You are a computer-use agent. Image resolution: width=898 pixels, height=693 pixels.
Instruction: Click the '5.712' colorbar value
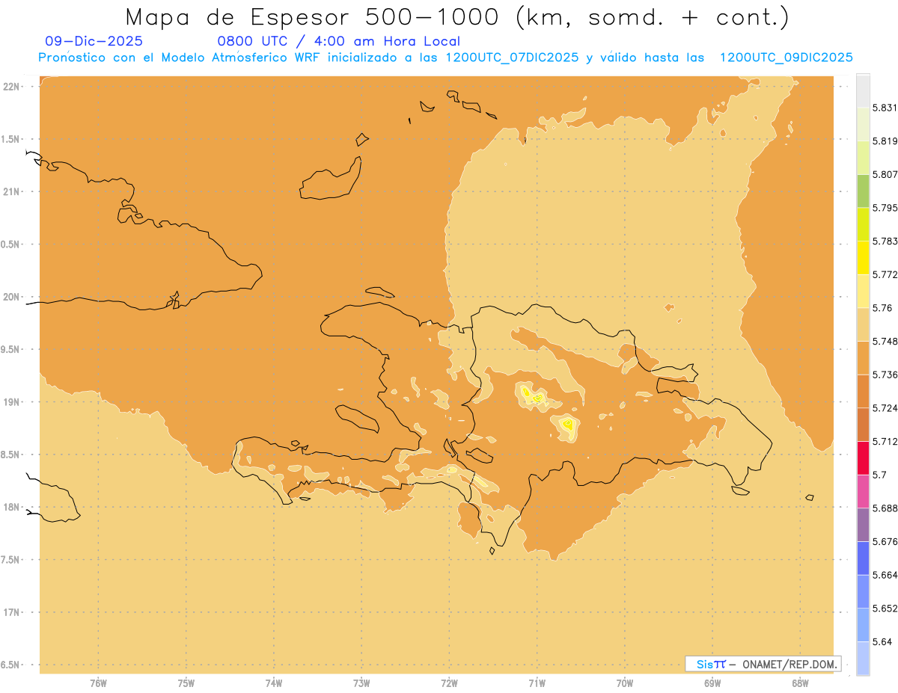click(x=885, y=442)
